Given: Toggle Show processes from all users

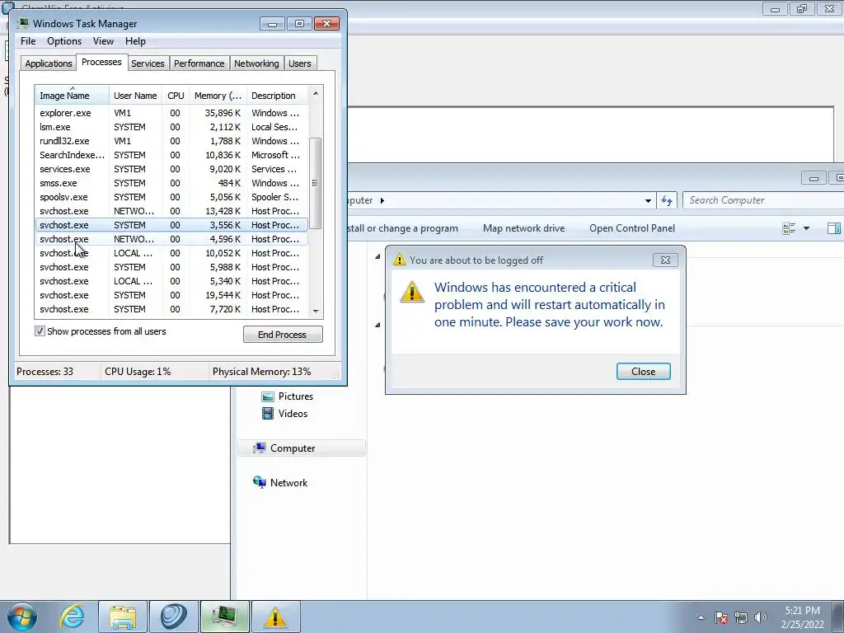Looking at the screenshot, I should [40, 331].
